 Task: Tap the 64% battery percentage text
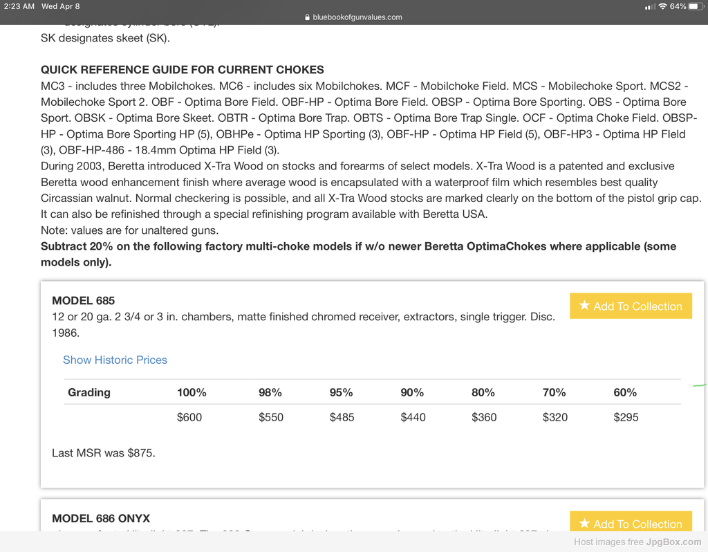pos(678,6)
